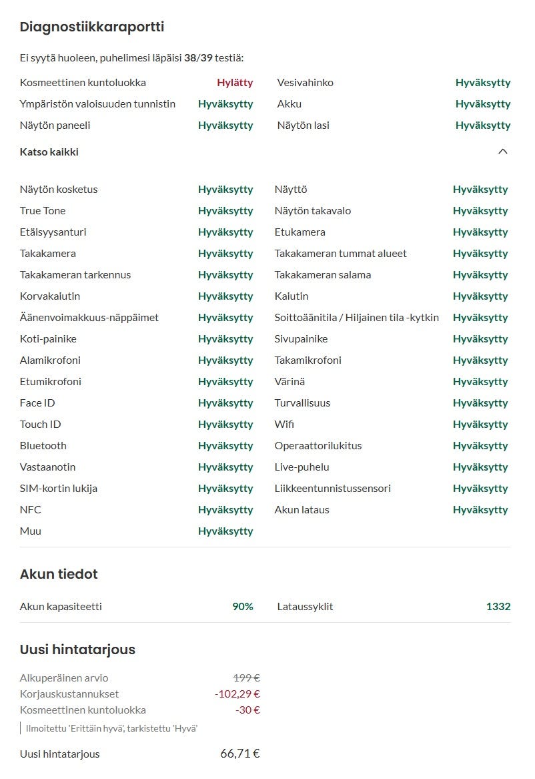Select the 'Hyväksytty' label next to Akku
The height and width of the screenshot is (779, 535).
tap(482, 103)
